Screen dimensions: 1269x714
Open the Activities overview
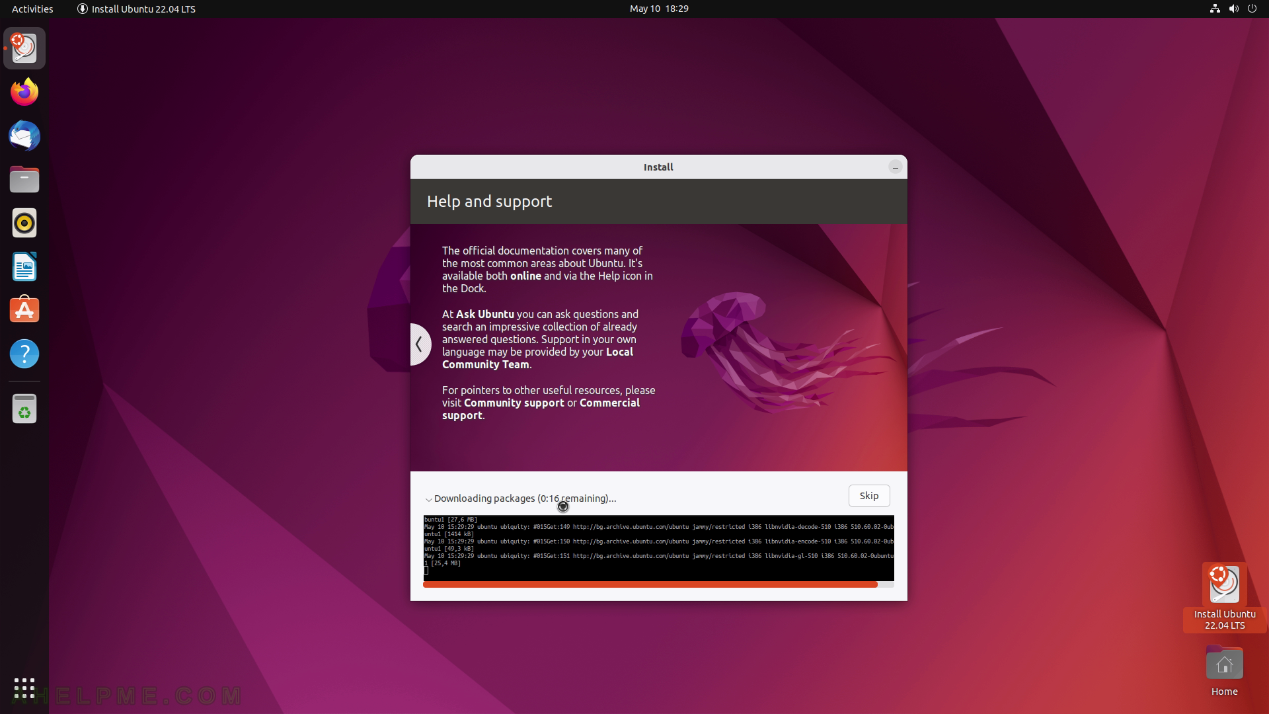click(x=32, y=9)
